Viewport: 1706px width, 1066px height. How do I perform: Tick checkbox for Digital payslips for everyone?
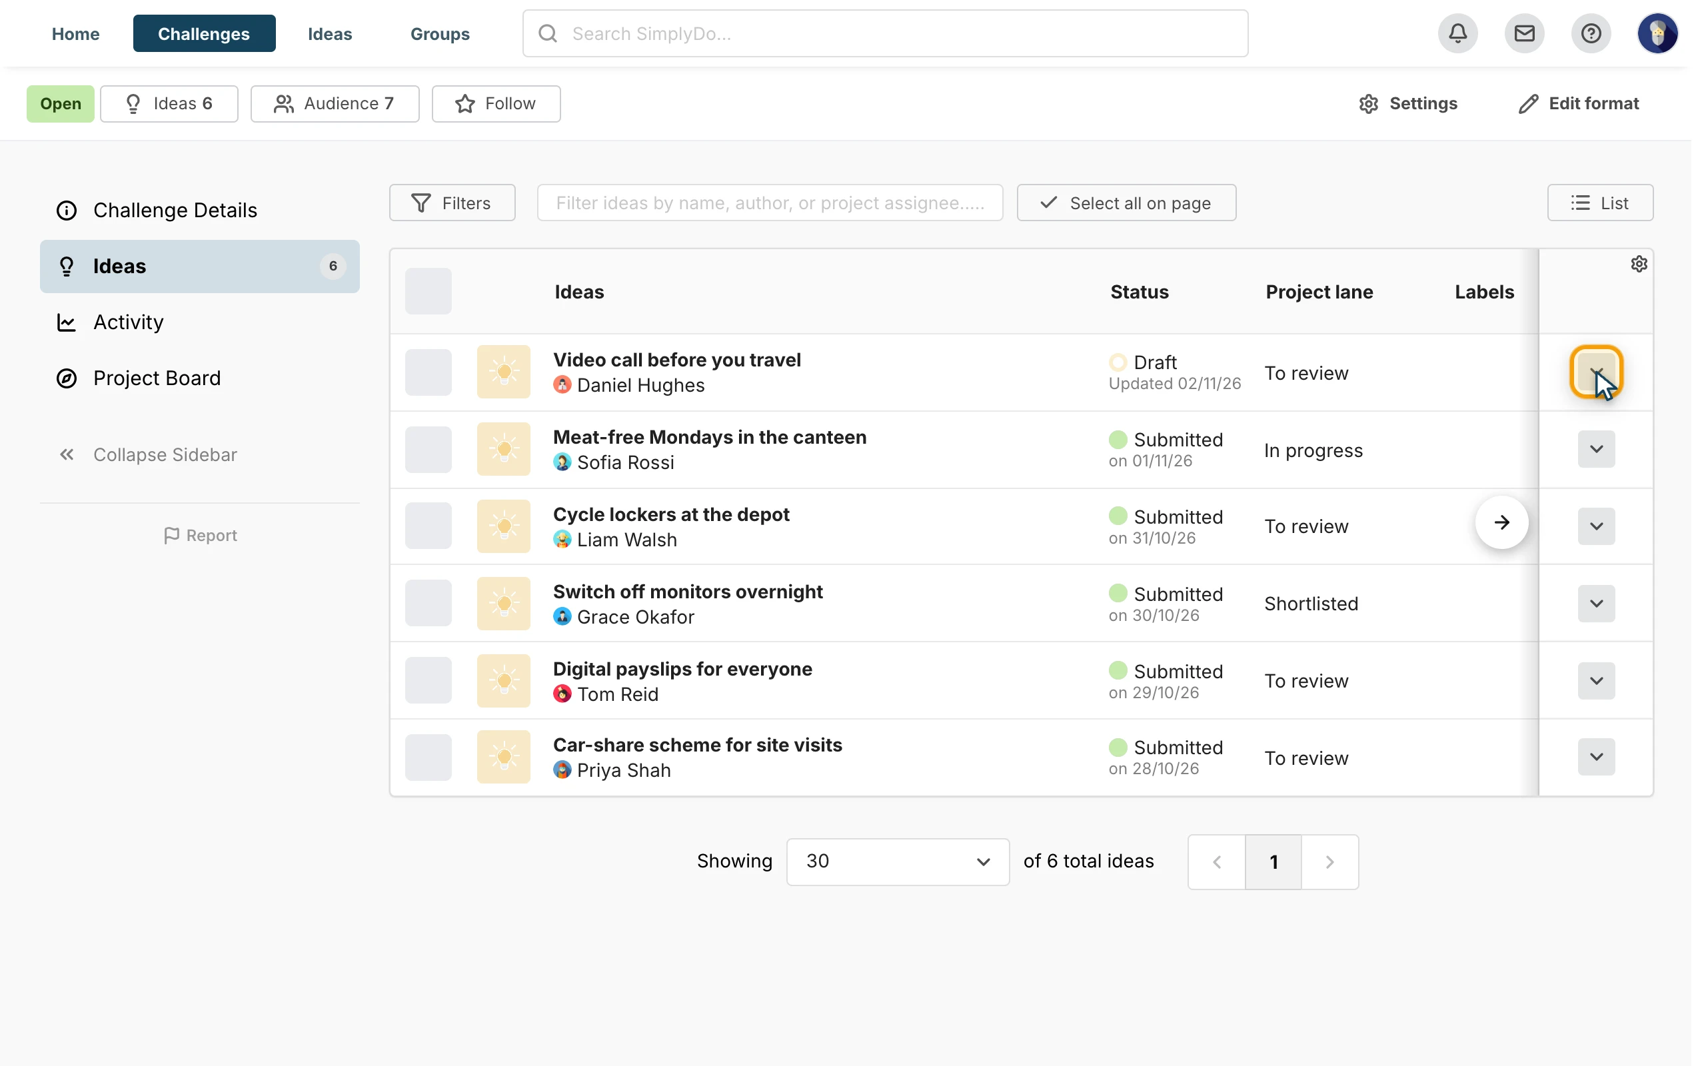coord(428,680)
